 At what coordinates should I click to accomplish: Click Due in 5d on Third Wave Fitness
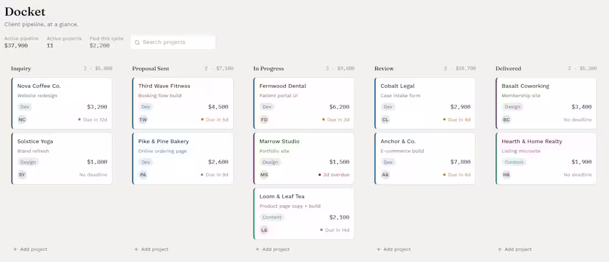click(x=214, y=120)
